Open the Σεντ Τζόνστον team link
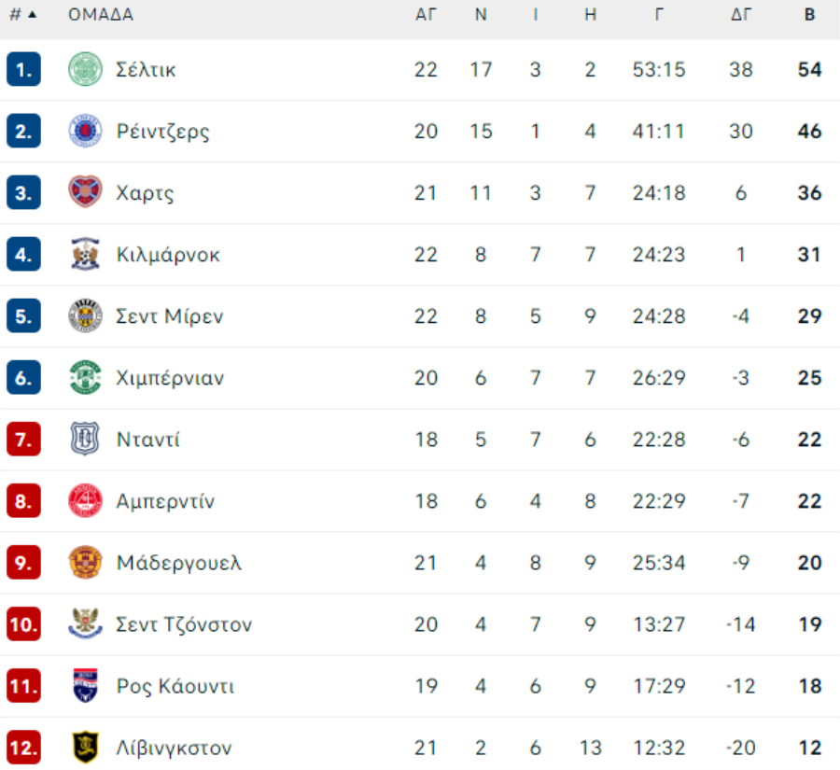840x770 pixels. click(x=184, y=624)
